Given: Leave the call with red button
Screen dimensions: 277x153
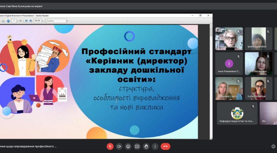Looking at the screenshot, I should tap(165, 146).
